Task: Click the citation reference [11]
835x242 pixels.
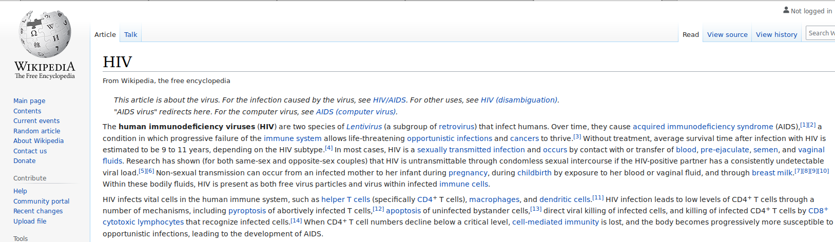Action: tap(598, 197)
